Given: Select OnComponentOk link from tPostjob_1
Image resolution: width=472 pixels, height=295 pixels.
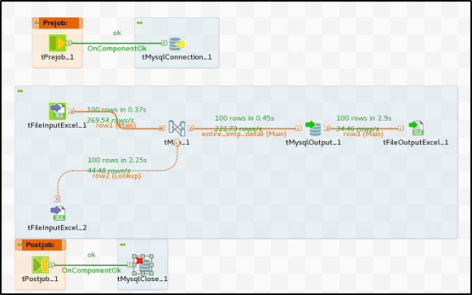Looking at the screenshot, I should [91, 271].
